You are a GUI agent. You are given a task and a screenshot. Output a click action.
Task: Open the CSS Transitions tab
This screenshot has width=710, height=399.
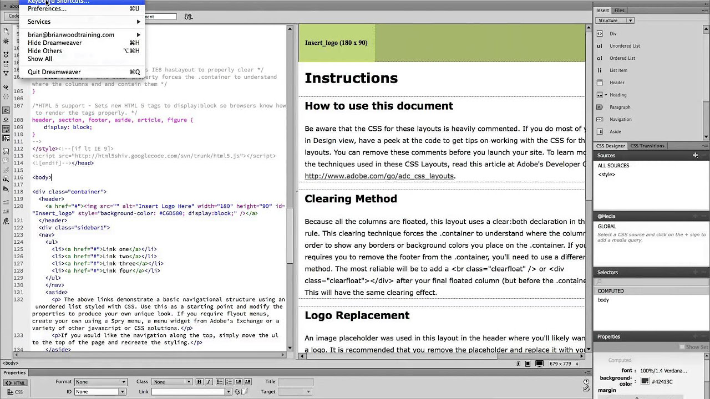coord(647,146)
